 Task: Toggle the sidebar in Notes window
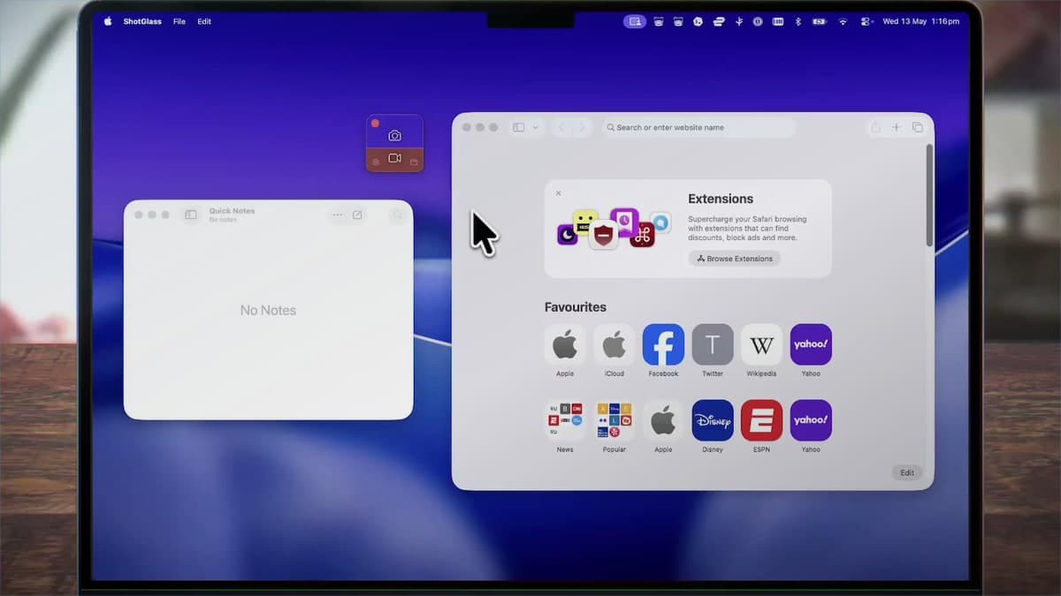(191, 215)
